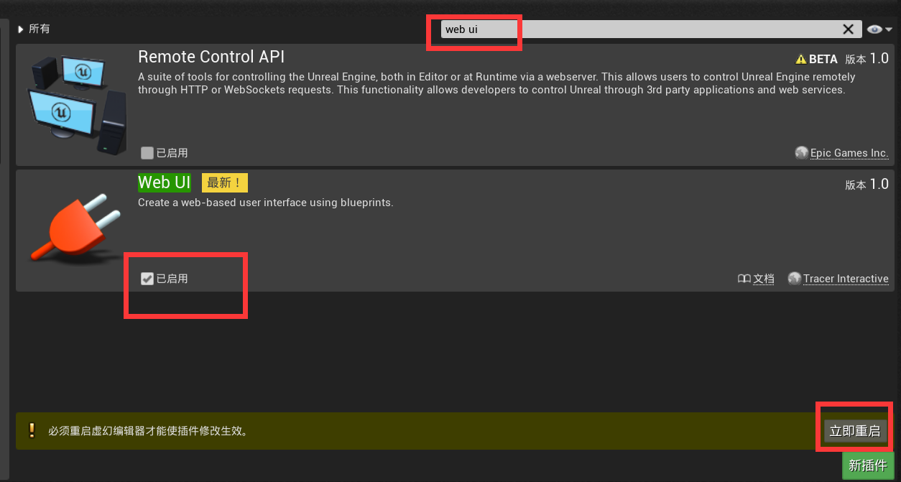Click the 新插件 new plugin button

coord(868,465)
